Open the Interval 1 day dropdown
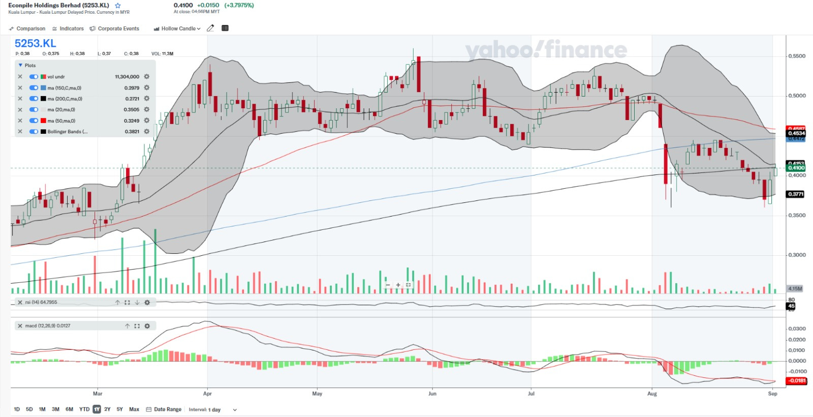Screen dimensions: 813x417 tap(213, 410)
